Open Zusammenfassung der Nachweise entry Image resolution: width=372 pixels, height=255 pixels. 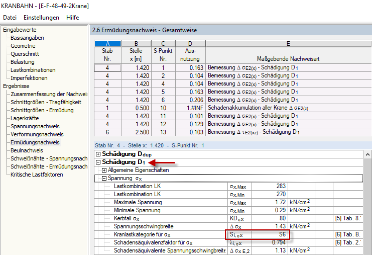[49, 95]
